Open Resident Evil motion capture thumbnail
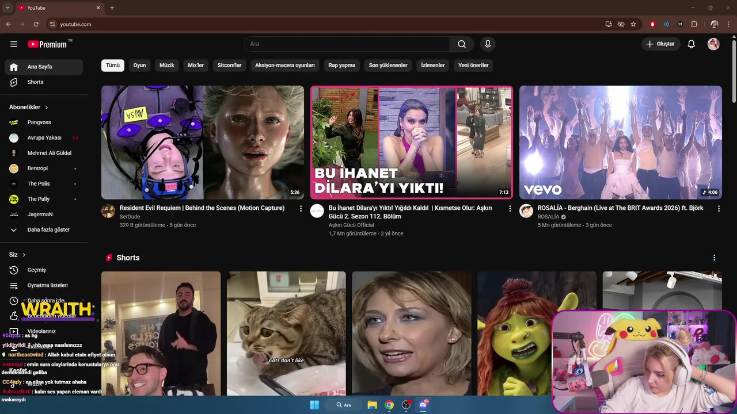Viewport: 737px width, 414px height. pos(203,143)
